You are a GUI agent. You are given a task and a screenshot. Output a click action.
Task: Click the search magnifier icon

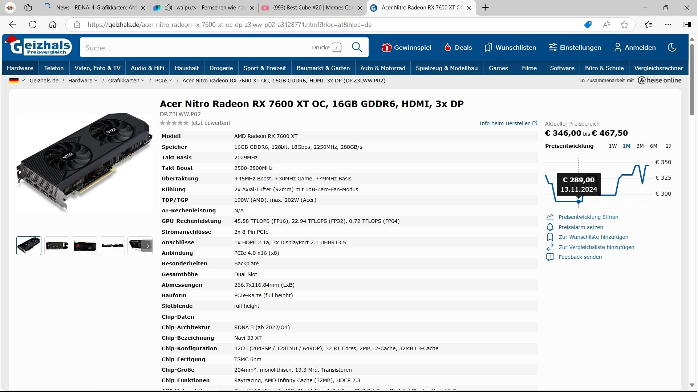(x=357, y=48)
